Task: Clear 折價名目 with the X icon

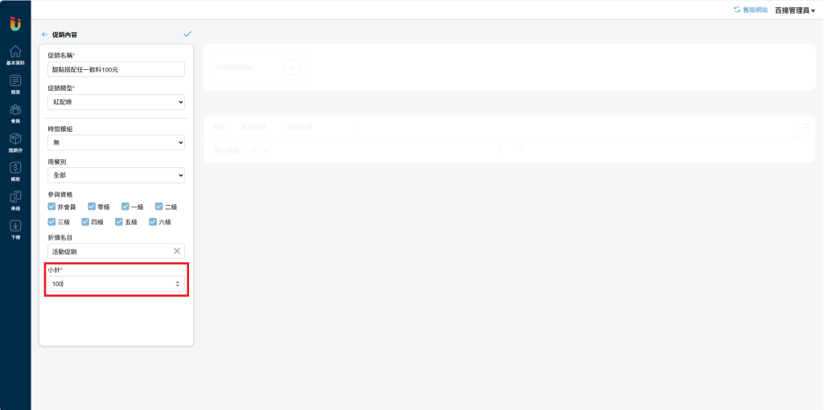Action: (x=177, y=251)
